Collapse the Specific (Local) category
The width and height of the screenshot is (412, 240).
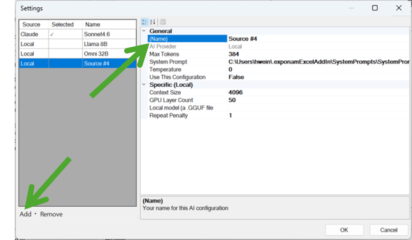(144, 85)
